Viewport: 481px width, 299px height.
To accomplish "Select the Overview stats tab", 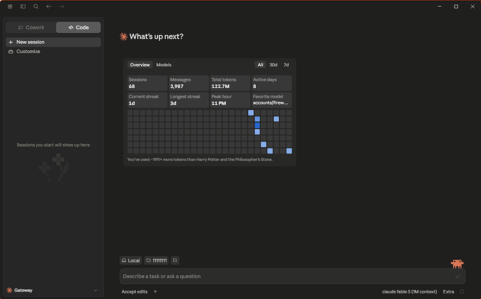I will pyautogui.click(x=140, y=65).
